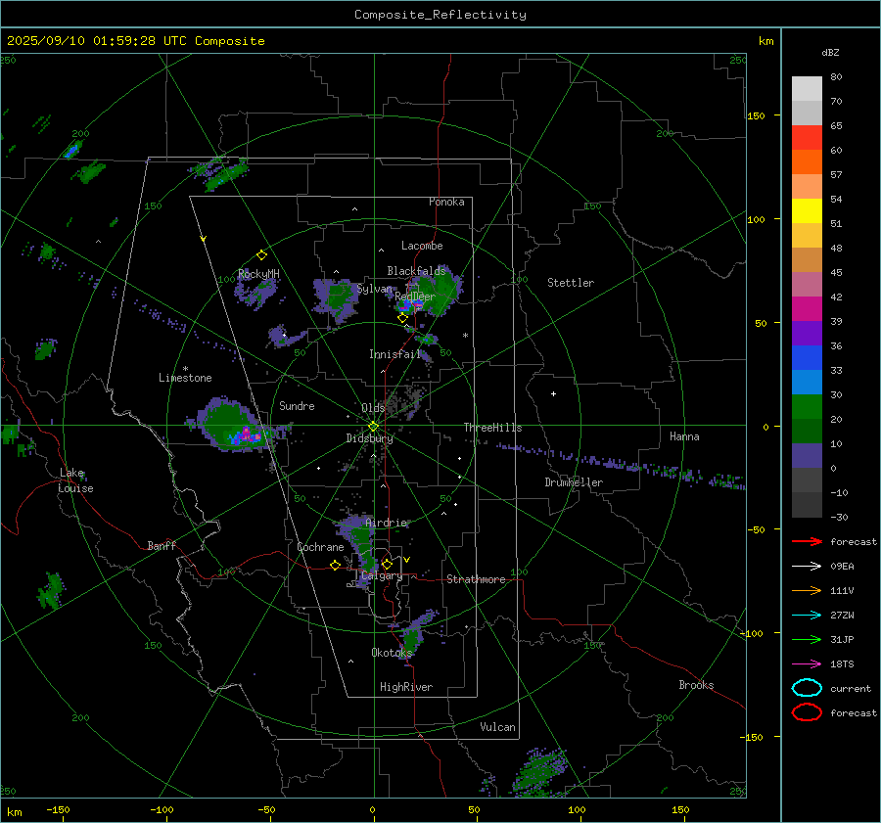Click the cyan 27ZW arrow legend icon
This screenshot has width=881, height=823.
pyautogui.click(x=807, y=616)
